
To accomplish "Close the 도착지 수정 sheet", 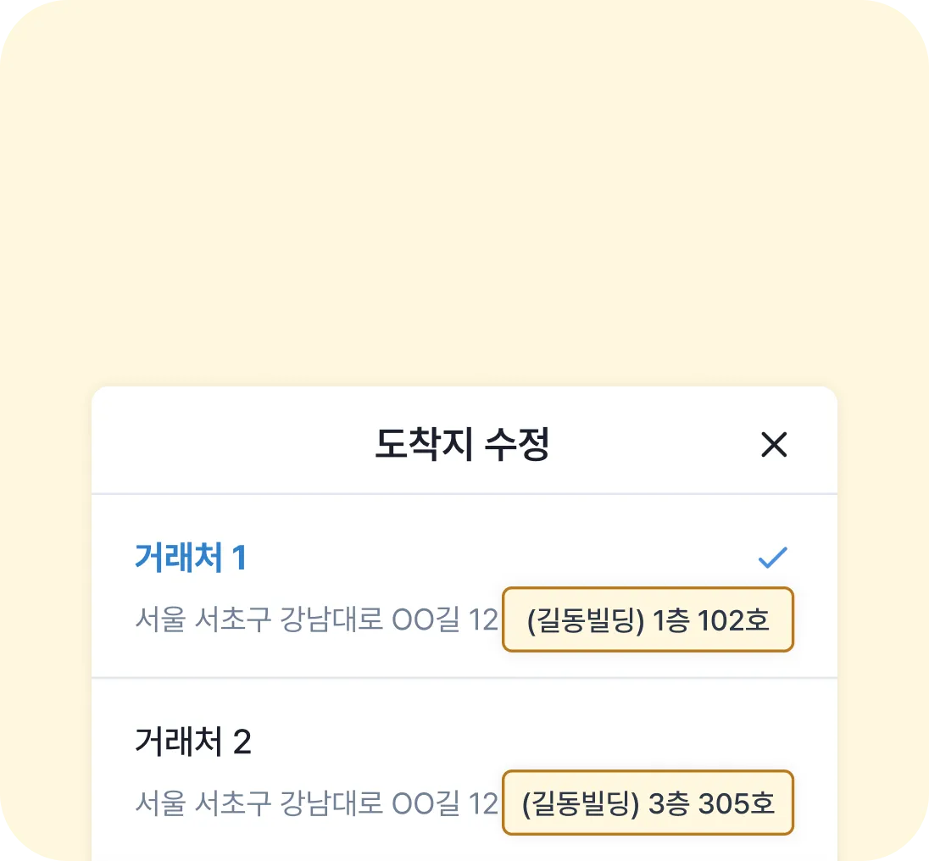I will click(x=774, y=444).
